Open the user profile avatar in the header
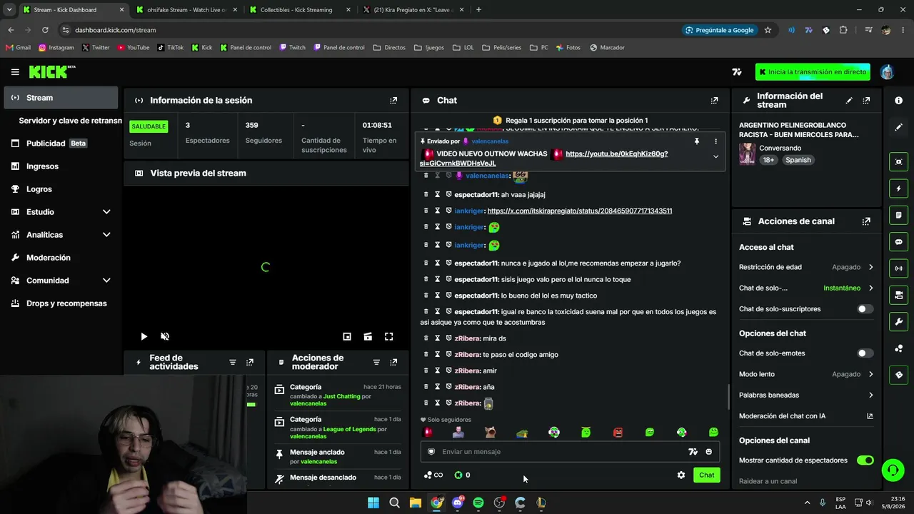 click(887, 72)
